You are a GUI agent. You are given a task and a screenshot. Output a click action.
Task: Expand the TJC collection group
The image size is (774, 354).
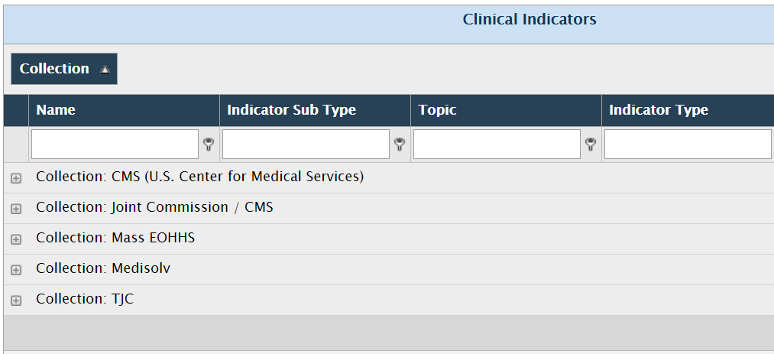click(16, 300)
